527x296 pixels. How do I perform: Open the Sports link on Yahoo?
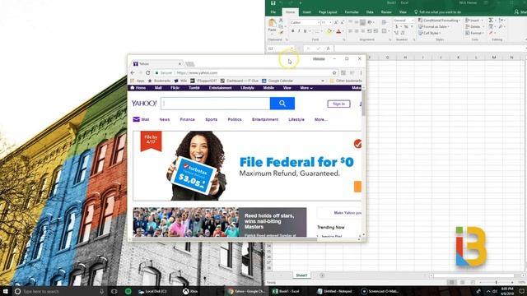(211, 119)
